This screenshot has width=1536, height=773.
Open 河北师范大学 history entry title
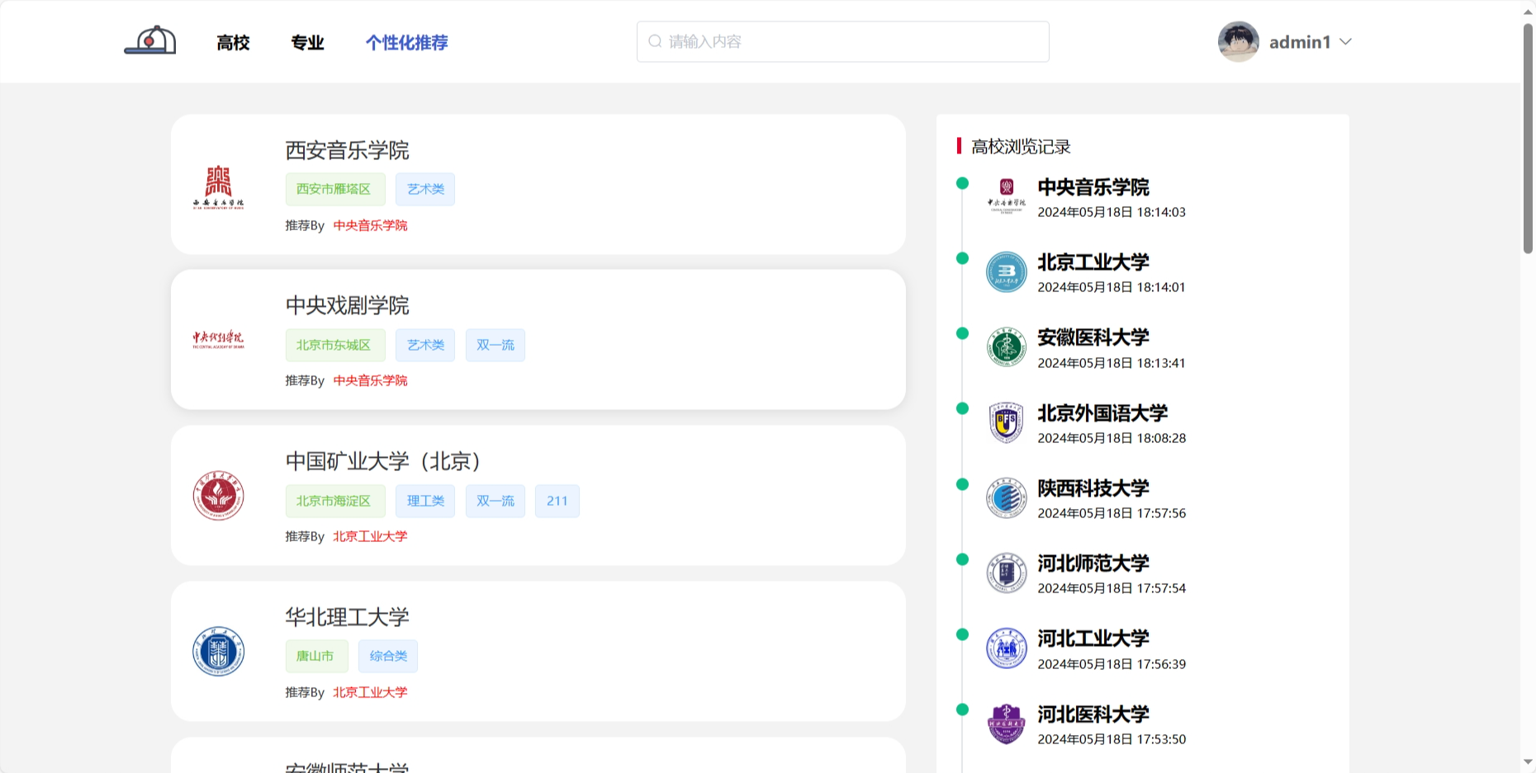point(1093,563)
